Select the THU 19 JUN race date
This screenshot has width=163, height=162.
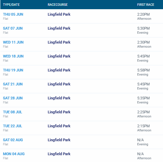click(x=13, y=70)
